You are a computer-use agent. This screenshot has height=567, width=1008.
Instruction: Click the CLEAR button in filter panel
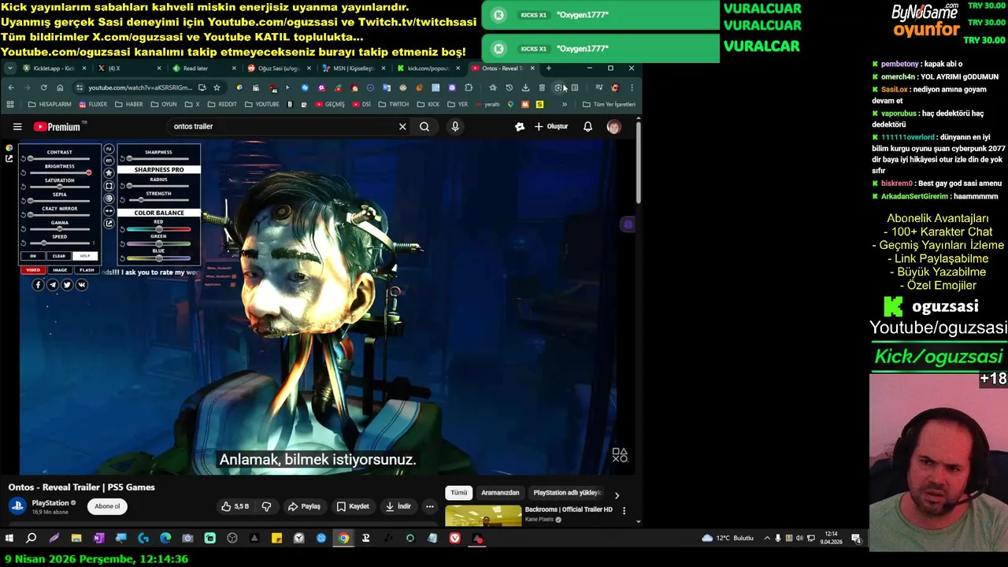click(x=59, y=256)
